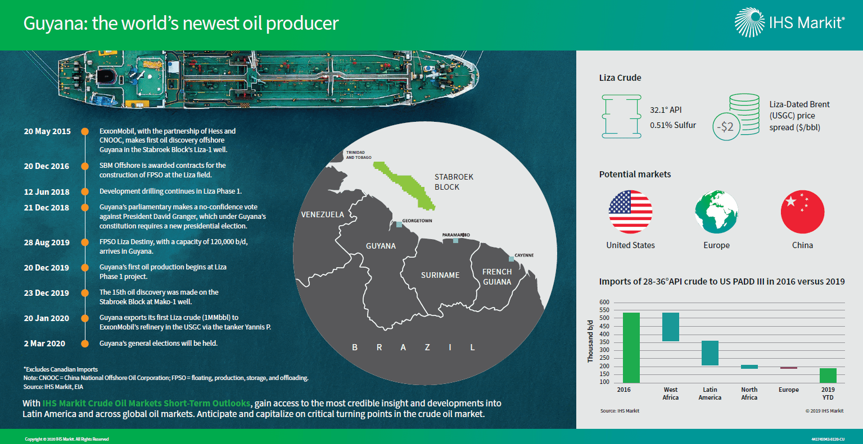
Task: Click the Europe globe icon
Action: (x=716, y=212)
